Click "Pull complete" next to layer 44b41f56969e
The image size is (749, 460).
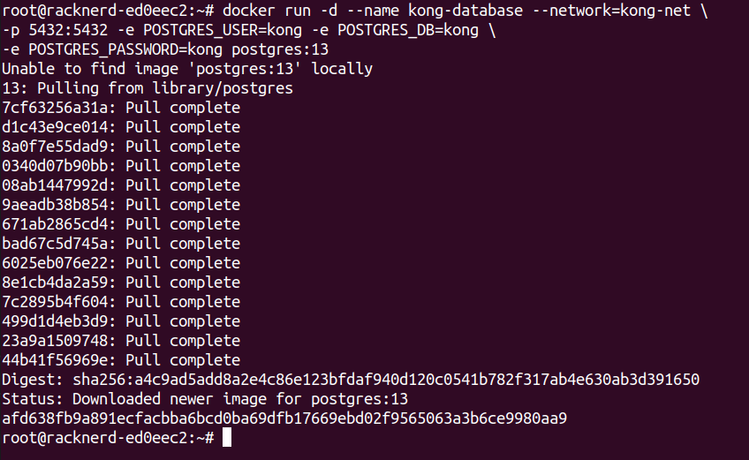pos(183,360)
